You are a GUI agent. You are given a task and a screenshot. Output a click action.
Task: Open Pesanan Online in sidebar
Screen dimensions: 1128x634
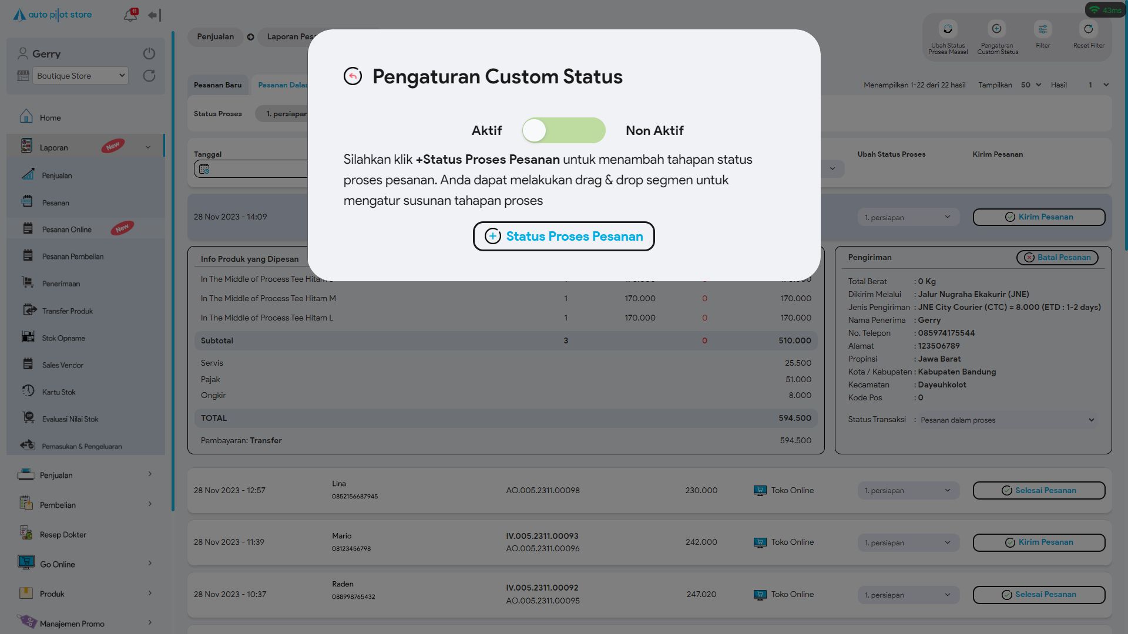coord(67,230)
